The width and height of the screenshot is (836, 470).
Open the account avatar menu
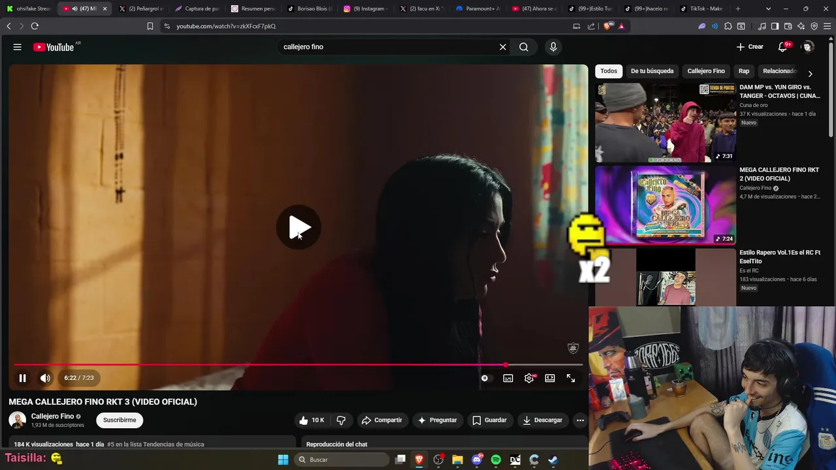click(808, 47)
